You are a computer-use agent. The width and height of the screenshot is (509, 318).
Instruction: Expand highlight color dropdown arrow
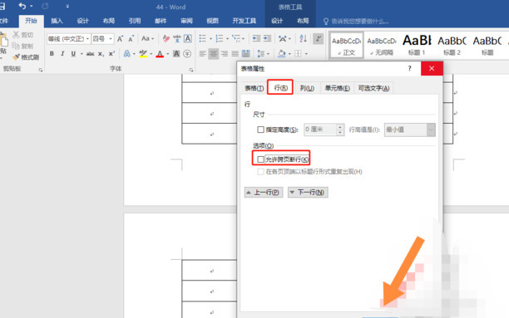(x=151, y=54)
